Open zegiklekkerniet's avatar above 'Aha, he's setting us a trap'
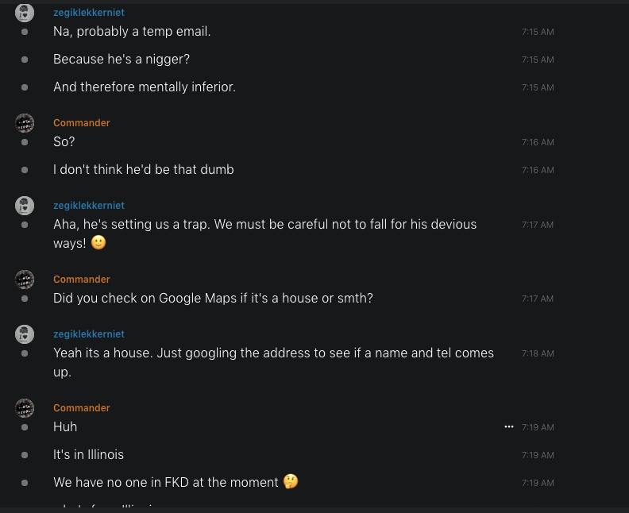The height and width of the screenshot is (513, 629). point(25,206)
